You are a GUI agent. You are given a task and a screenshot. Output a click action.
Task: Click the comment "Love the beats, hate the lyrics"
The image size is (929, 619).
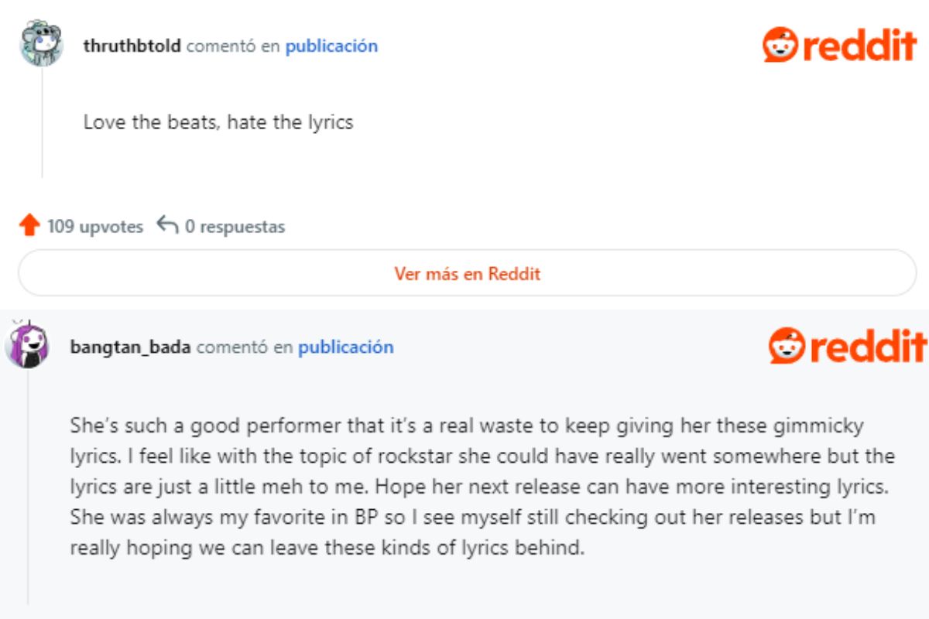[218, 122]
